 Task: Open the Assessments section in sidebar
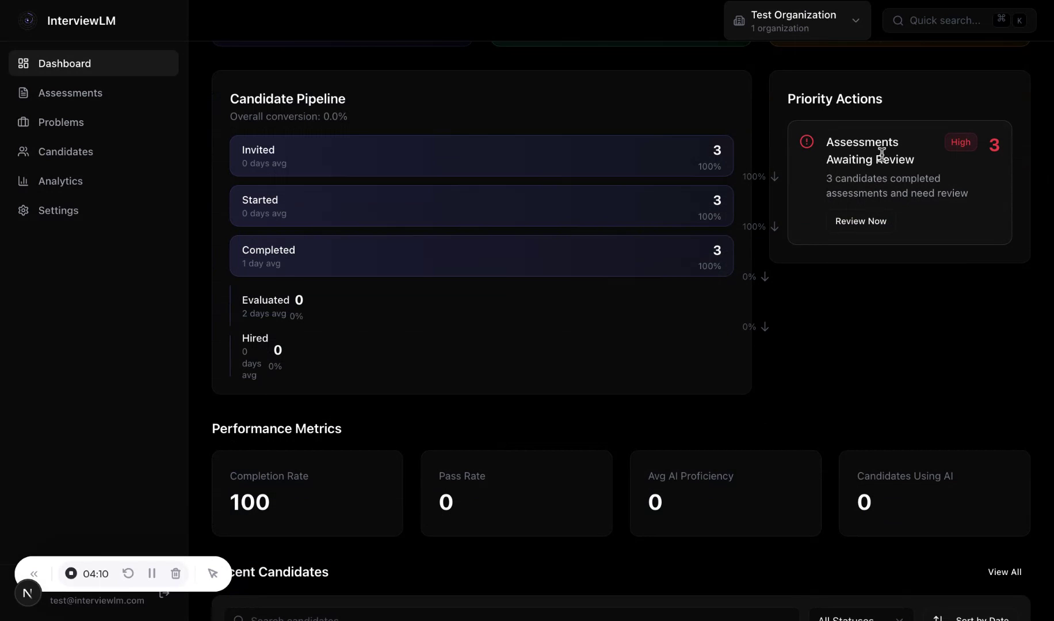(x=70, y=93)
